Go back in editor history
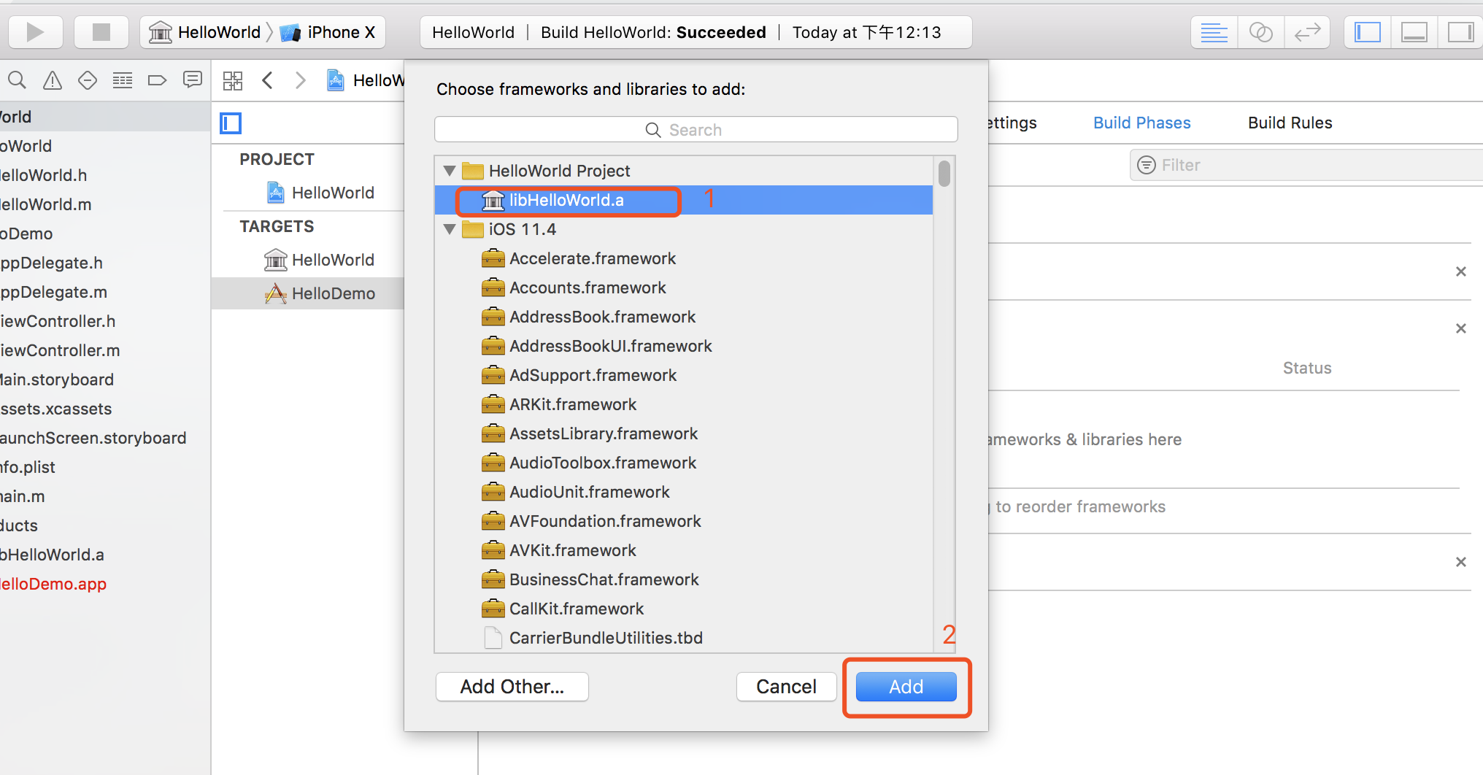 268,80
